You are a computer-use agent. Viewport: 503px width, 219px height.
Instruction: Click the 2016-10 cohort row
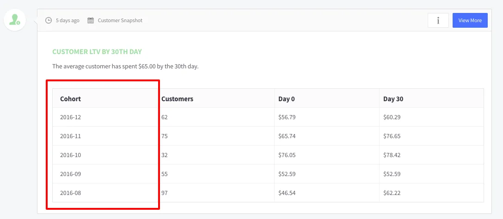click(70, 155)
